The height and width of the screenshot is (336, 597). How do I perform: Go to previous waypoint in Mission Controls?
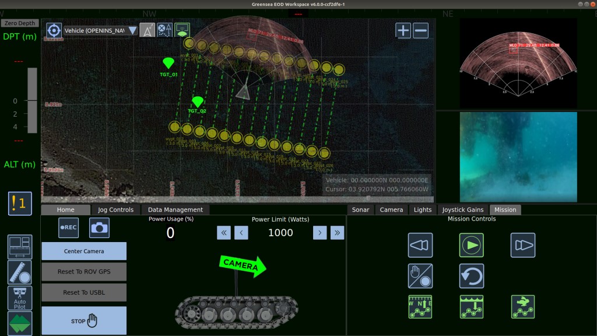click(420, 245)
